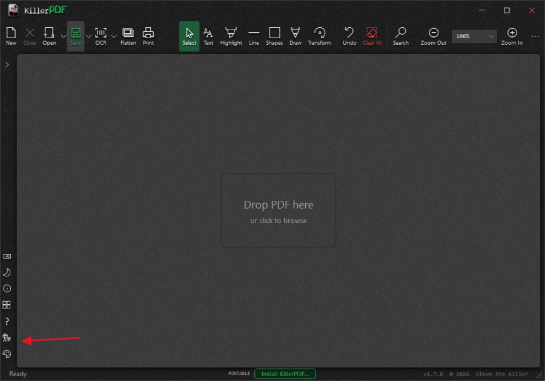Click the Ready status text

(x=18, y=374)
